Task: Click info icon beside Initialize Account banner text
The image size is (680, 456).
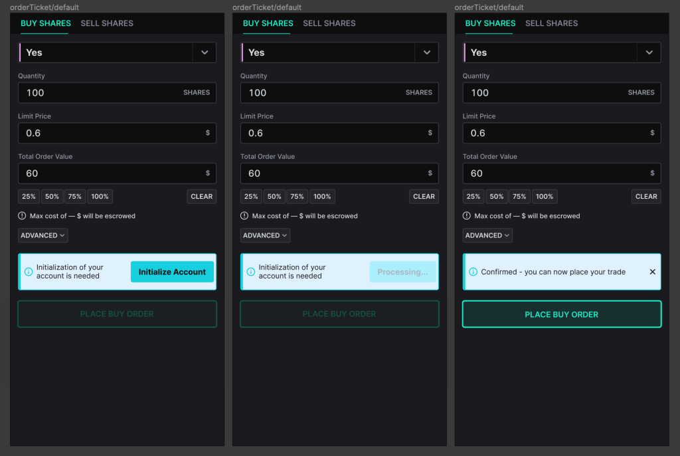Action: pyautogui.click(x=29, y=272)
